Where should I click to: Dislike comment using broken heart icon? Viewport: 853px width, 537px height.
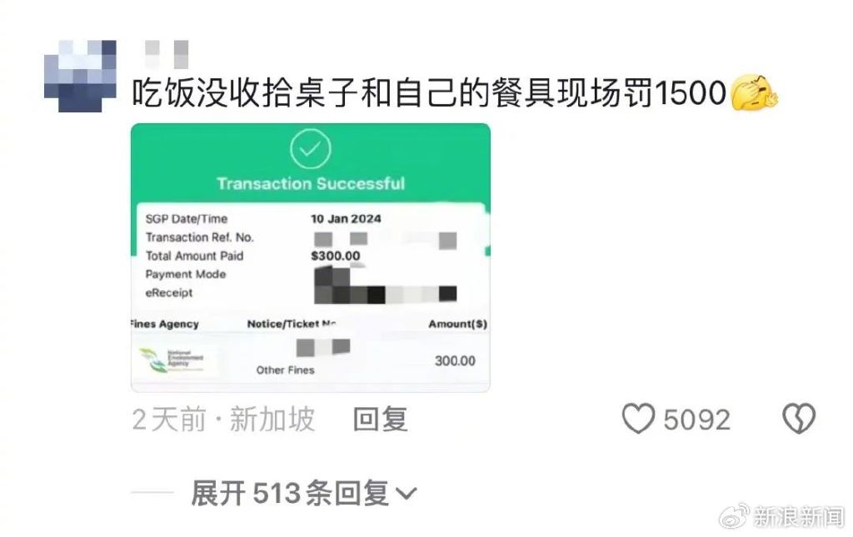799,419
